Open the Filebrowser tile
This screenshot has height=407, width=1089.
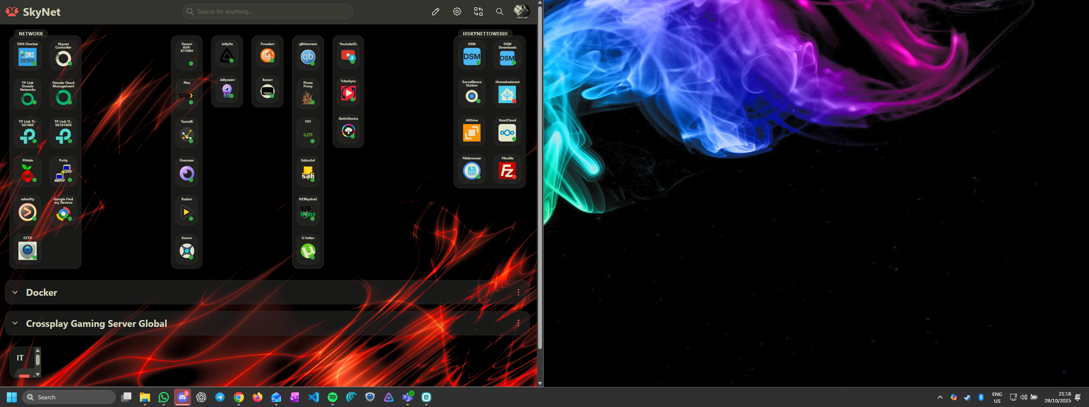click(x=472, y=169)
